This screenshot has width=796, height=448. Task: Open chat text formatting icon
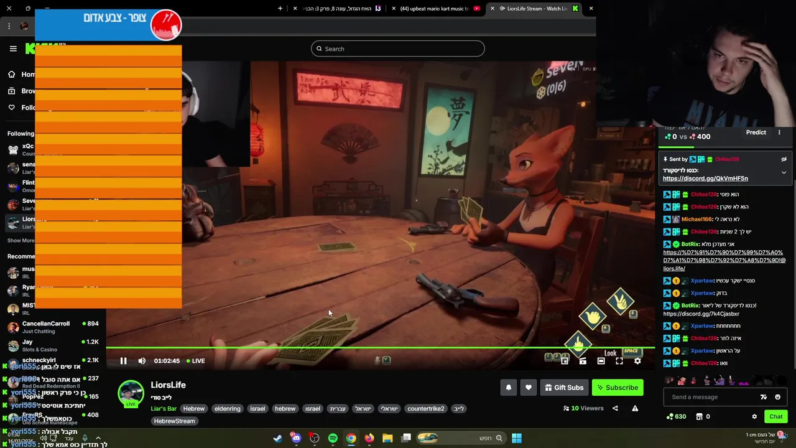[x=764, y=397]
